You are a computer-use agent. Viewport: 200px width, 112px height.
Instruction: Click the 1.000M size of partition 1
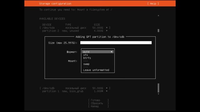98,91
